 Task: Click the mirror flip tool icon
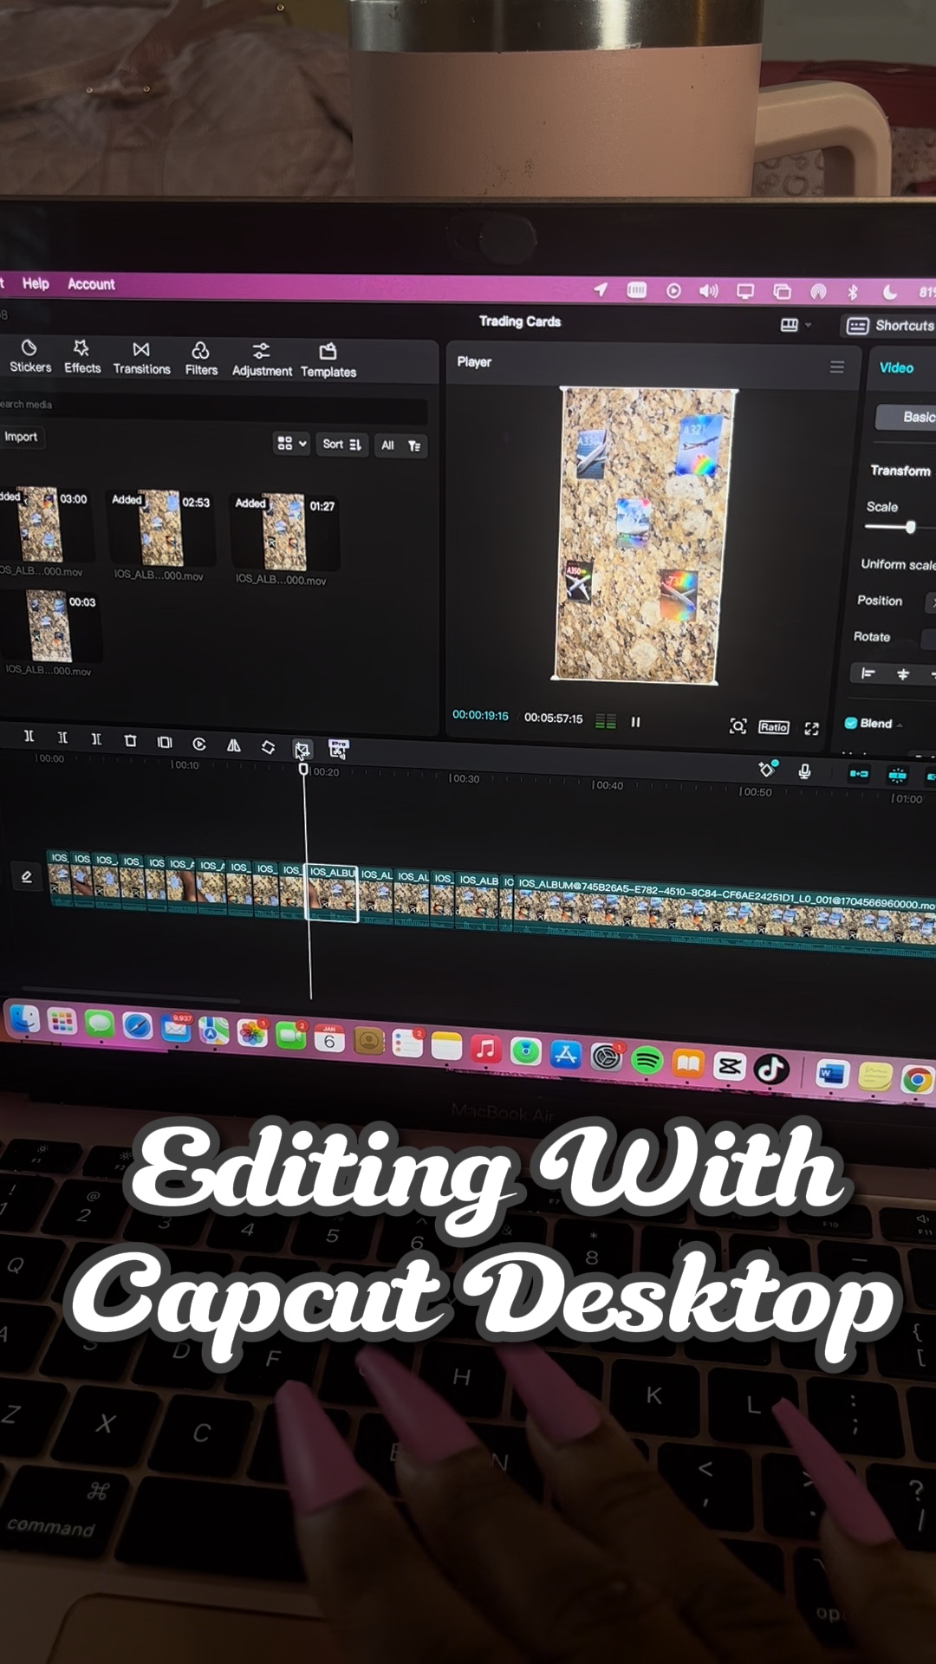(x=233, y=745)
